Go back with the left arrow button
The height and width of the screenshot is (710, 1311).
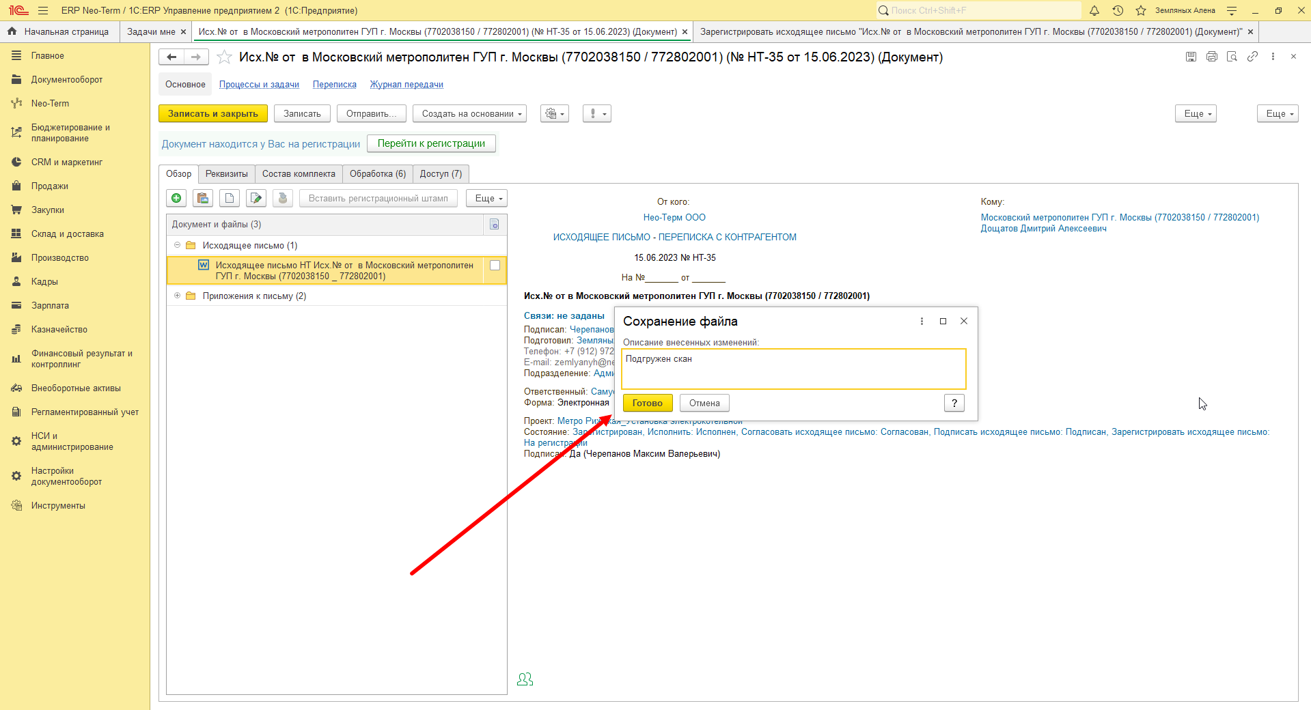click(171, 57)
